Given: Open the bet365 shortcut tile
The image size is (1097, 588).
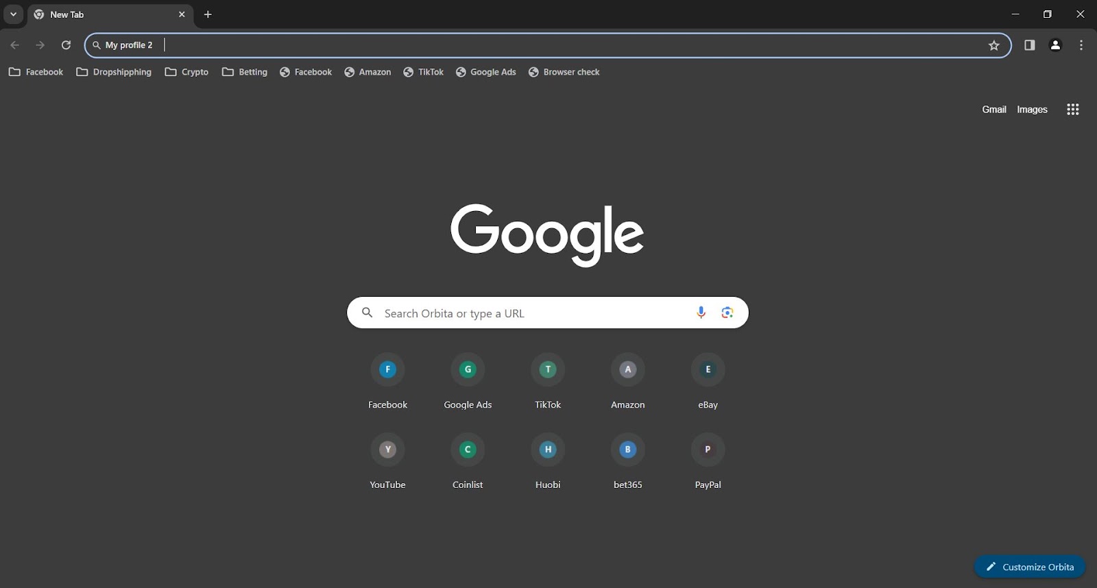Looking at the screenshot, I should tap(628, 461).
